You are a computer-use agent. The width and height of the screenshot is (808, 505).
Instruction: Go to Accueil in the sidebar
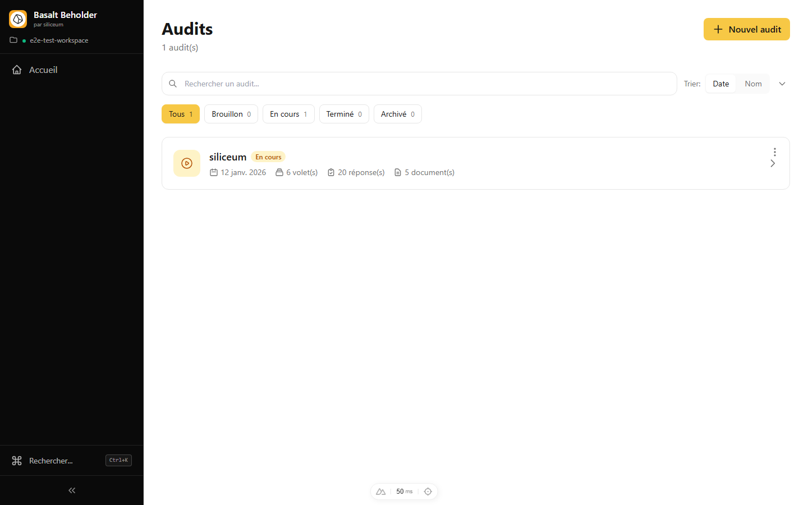pyautogui.click(x=72, y=70)
